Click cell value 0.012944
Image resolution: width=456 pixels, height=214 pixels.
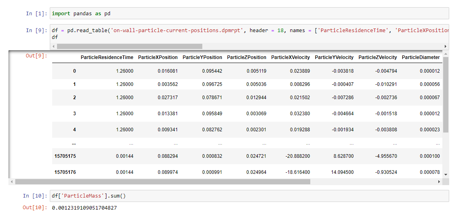click(256, 98)
